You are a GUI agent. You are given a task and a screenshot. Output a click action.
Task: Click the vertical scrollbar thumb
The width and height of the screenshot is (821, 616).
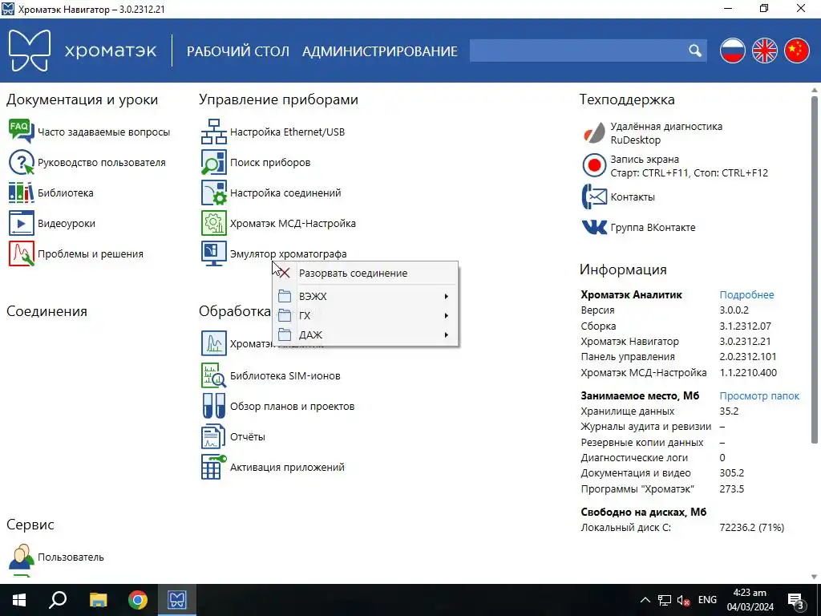tap(815, 269)
